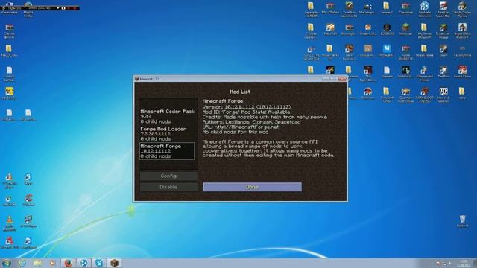477x268 pixels.
Task: Select the Minecraft Forge entry in list
Action: point(167,151)
